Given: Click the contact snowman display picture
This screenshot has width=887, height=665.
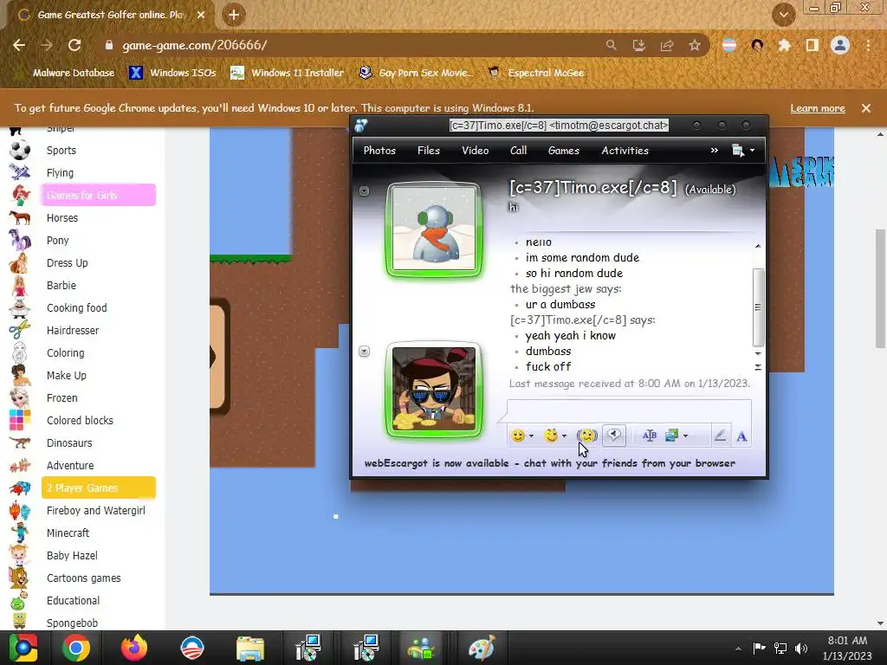Looking at the screenshot, I should [x=434, y=229].
